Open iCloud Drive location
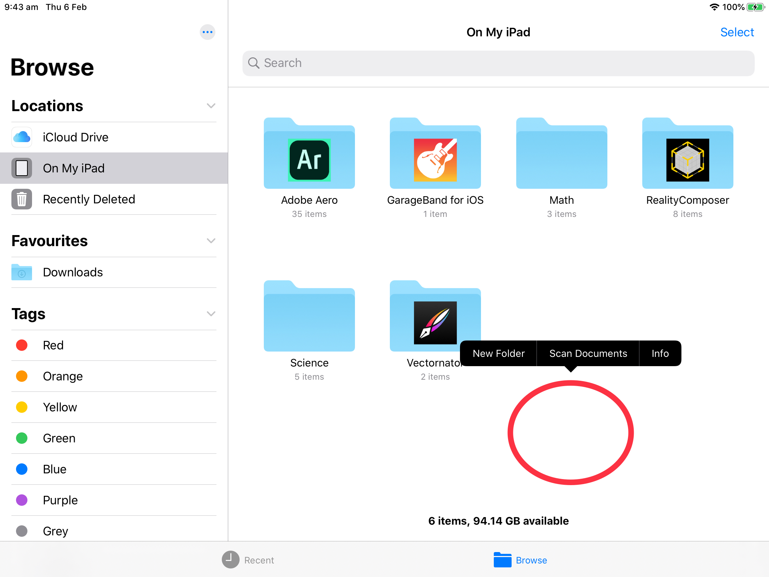Screen dimensions: 769x577 (x=114, y=137)
